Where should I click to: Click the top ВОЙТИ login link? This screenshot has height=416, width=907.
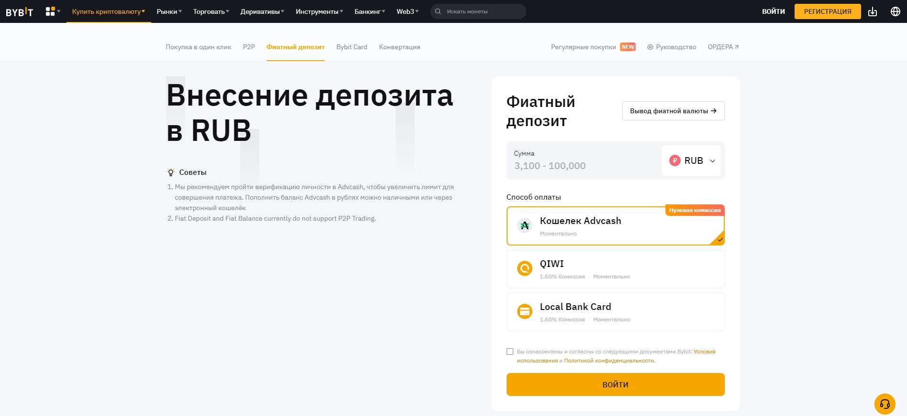(x=774, y=11)
